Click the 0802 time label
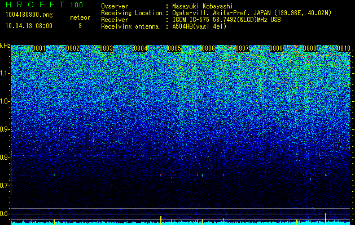Viewport: 355px width, 225px height. pos(73,48)
